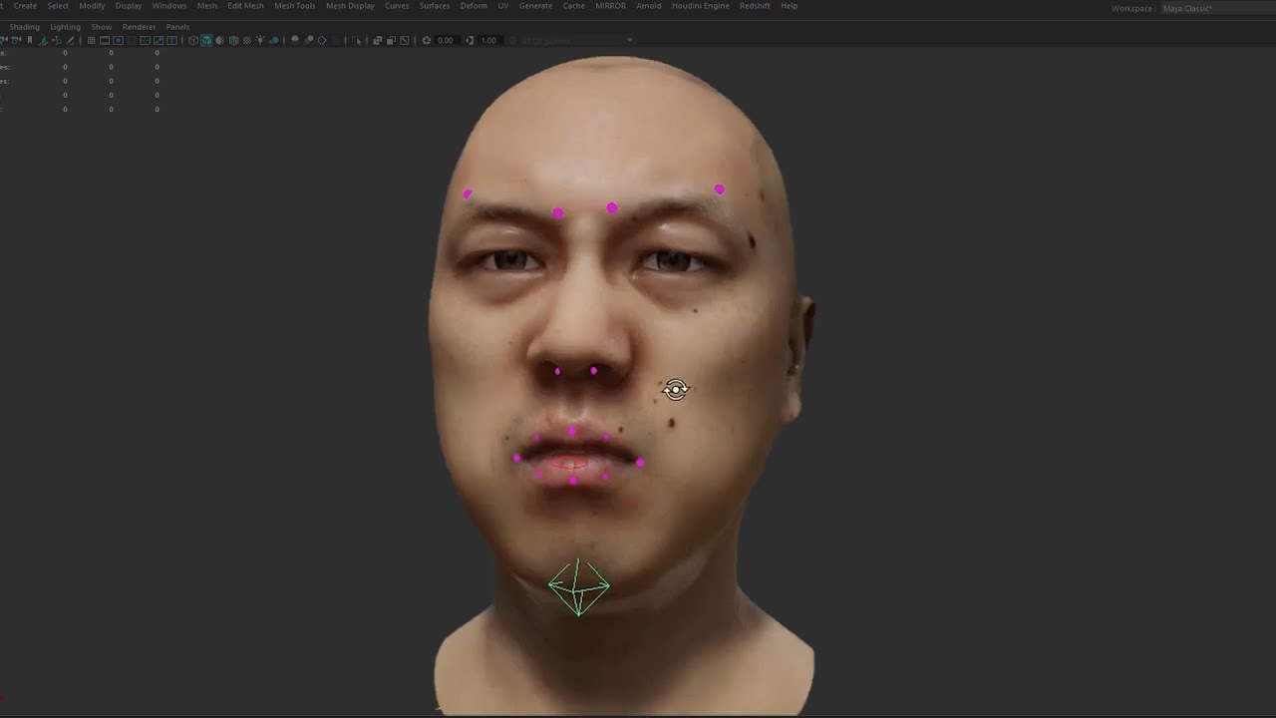Open the Panels panel menu

pyautogui.click(x=177, y=27)
